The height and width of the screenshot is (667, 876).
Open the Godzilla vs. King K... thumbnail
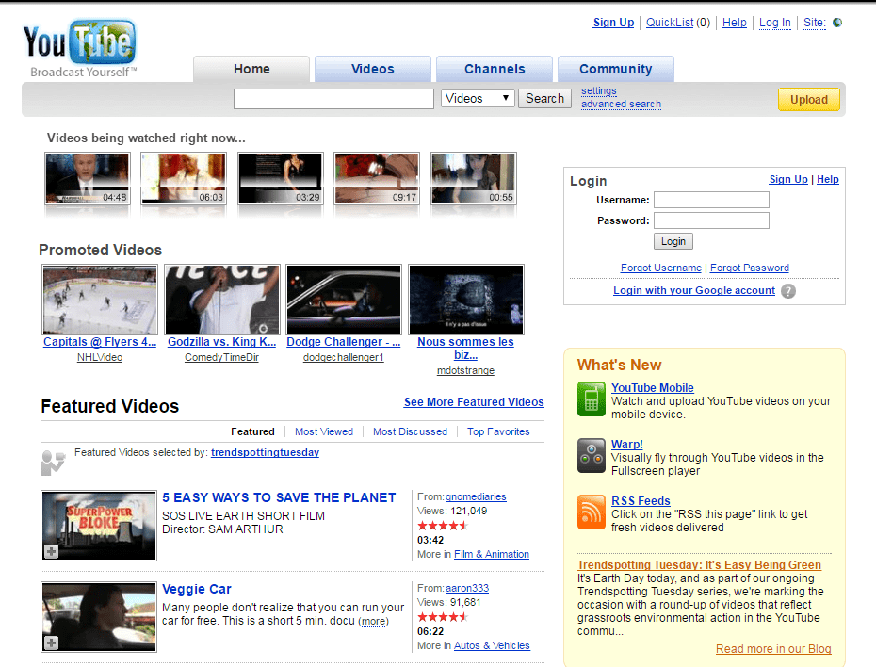pyautogui.click(x=221, y=300)
